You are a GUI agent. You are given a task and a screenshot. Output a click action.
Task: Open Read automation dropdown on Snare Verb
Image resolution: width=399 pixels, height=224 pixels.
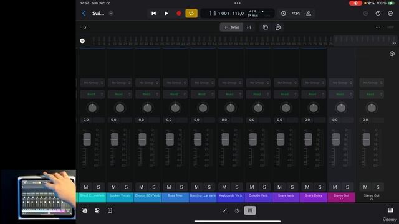tap(286, 94)
